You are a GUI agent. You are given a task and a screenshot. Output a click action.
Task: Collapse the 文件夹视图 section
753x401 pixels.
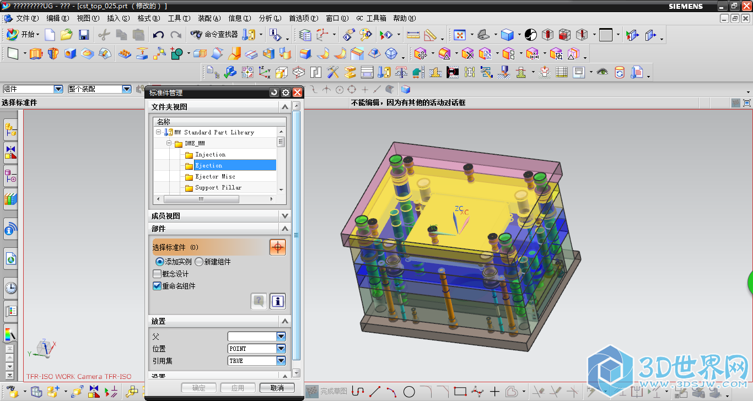click(285, 107)
